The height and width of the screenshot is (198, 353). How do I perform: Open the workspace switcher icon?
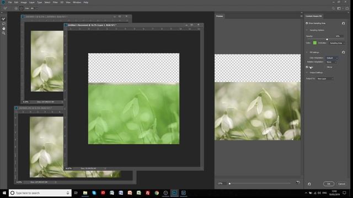click(x=339, y=8)
